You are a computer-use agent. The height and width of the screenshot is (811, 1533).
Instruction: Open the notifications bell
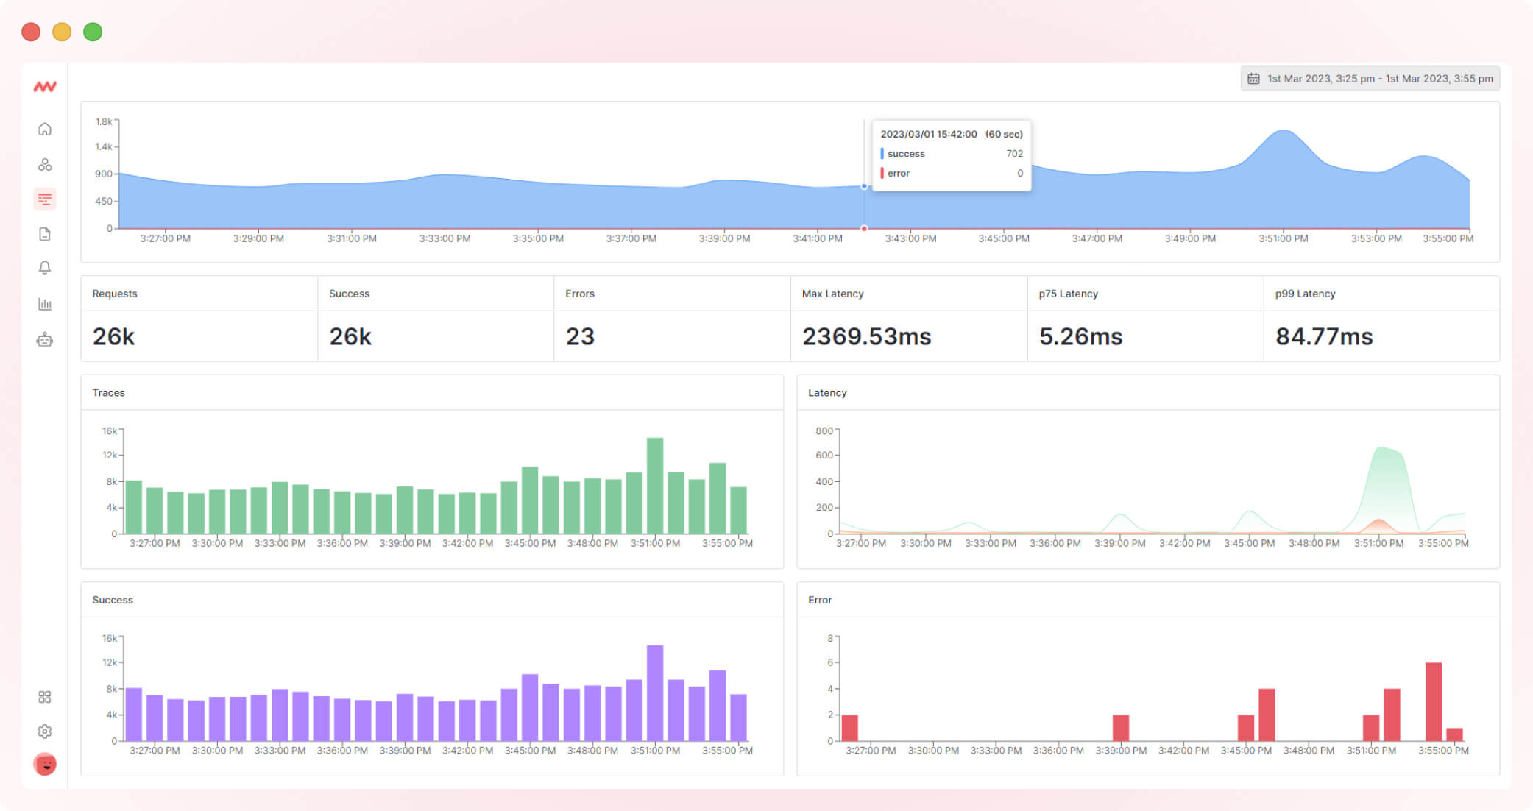click(45, 268)
